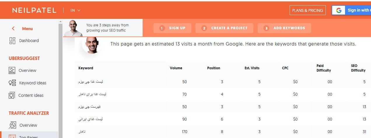
Task: Click the volume value 70
Action: (185, 94)
